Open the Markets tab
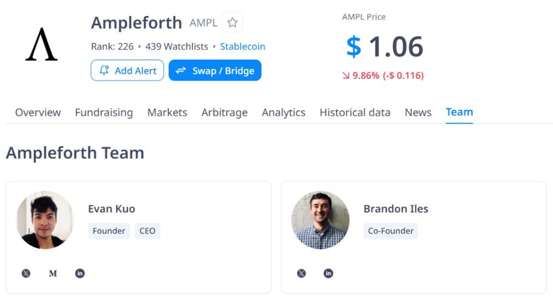 [167, 113]
